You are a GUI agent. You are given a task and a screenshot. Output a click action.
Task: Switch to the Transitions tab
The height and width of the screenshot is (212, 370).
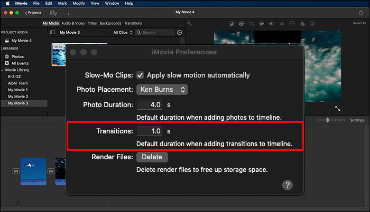pyautogui.click(x=133, y=23)
